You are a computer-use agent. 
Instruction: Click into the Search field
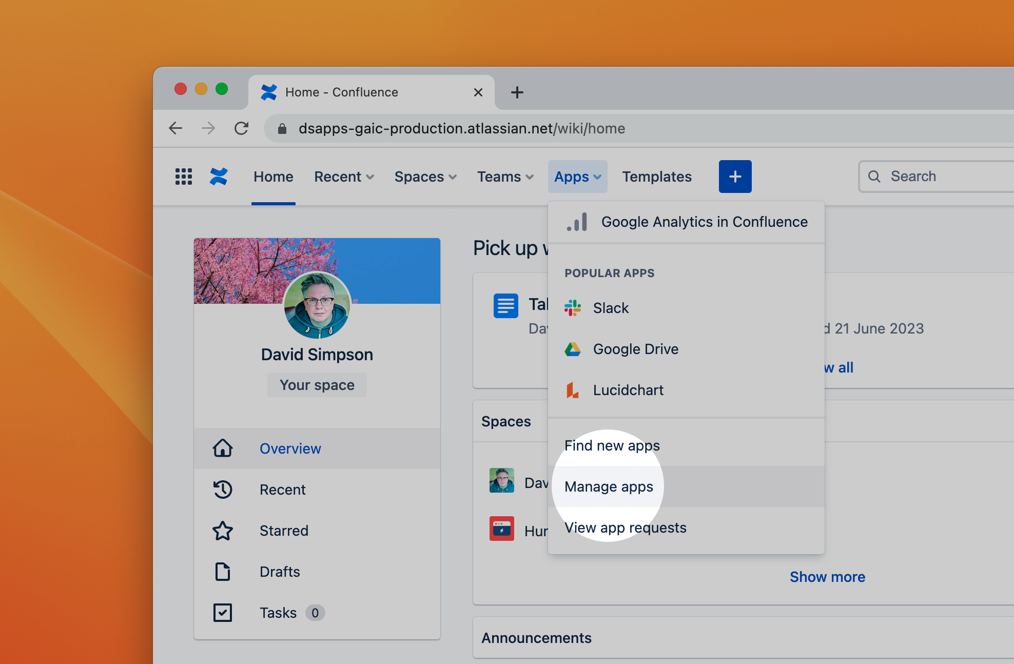click(x=944, y=177)
